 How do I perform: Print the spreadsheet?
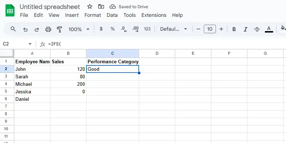click(x=48, y=29)
